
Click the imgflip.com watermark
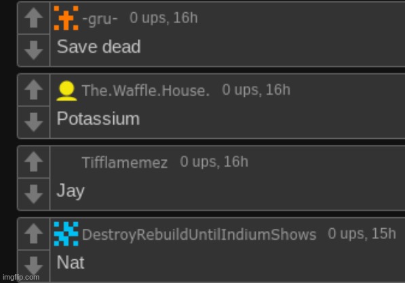[x=21, y=278]
